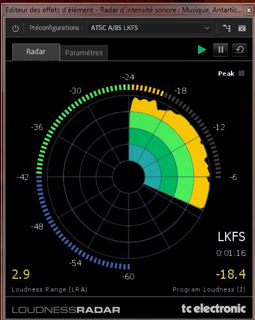Click the tc electronic logo
Screen dimensions: 255x320
click(x=213, y=308)
